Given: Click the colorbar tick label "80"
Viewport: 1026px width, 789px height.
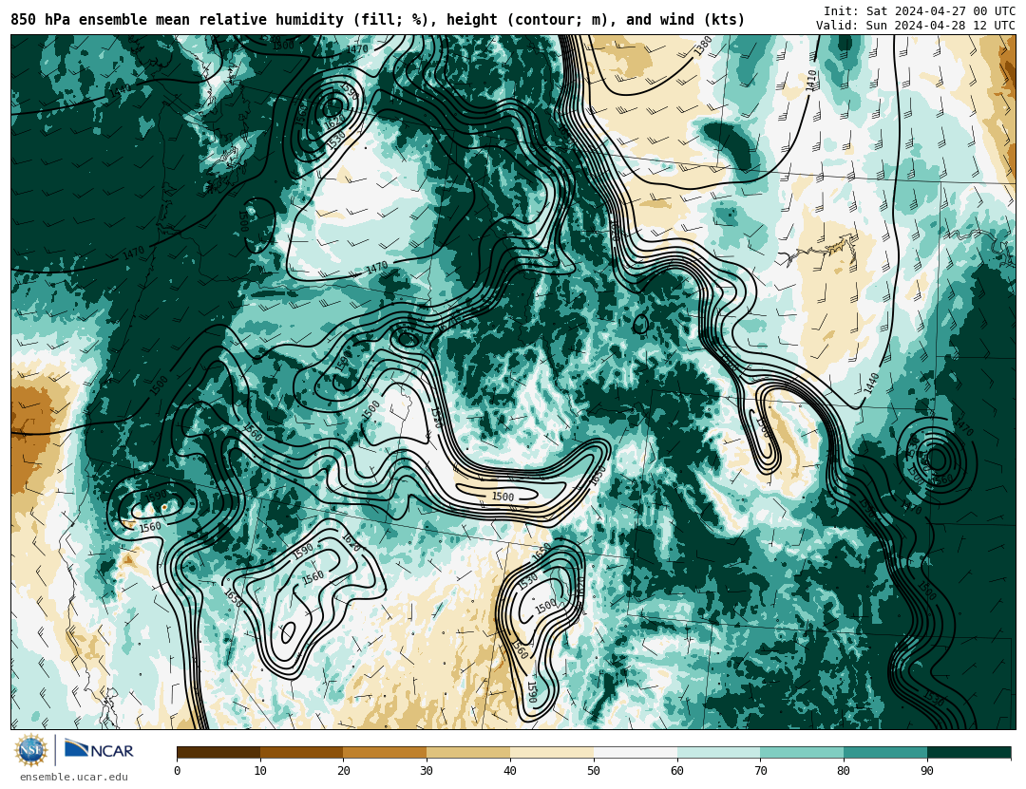Looking at the screenshot, I should [845, 771].
